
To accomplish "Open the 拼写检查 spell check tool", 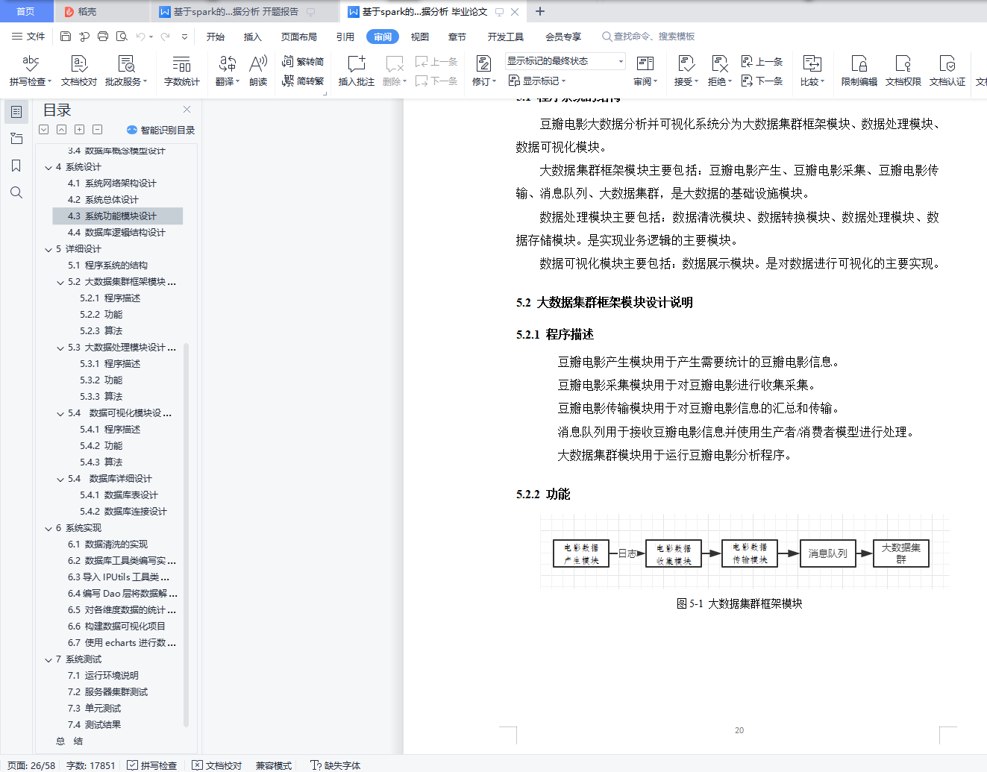I will click(x=31, y=71).
